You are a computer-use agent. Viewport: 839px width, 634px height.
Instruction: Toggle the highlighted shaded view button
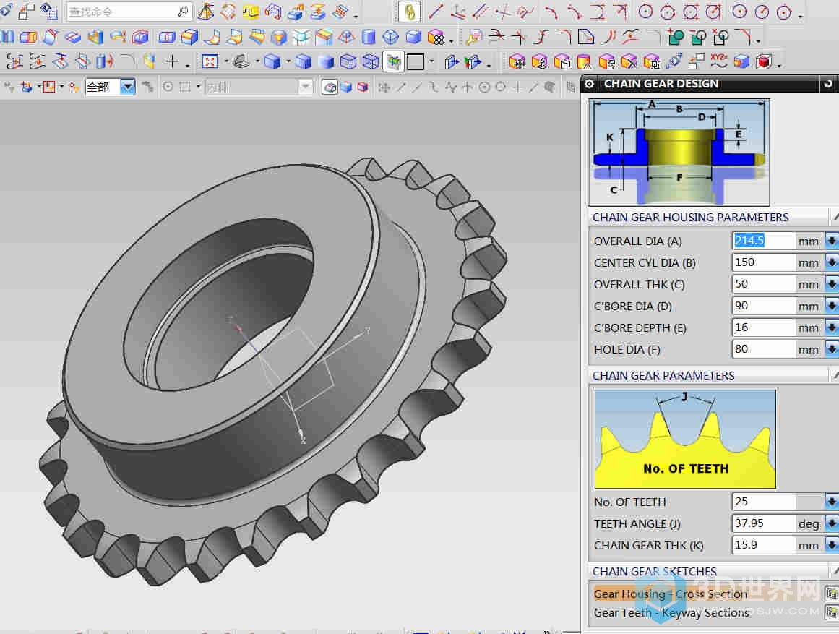pyautogui.click(x=393, y=62)
